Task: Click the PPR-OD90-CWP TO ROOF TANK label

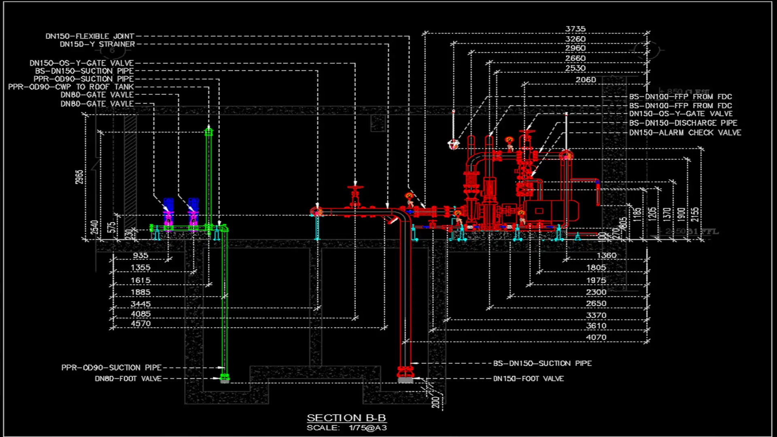Action: point(71,87)
